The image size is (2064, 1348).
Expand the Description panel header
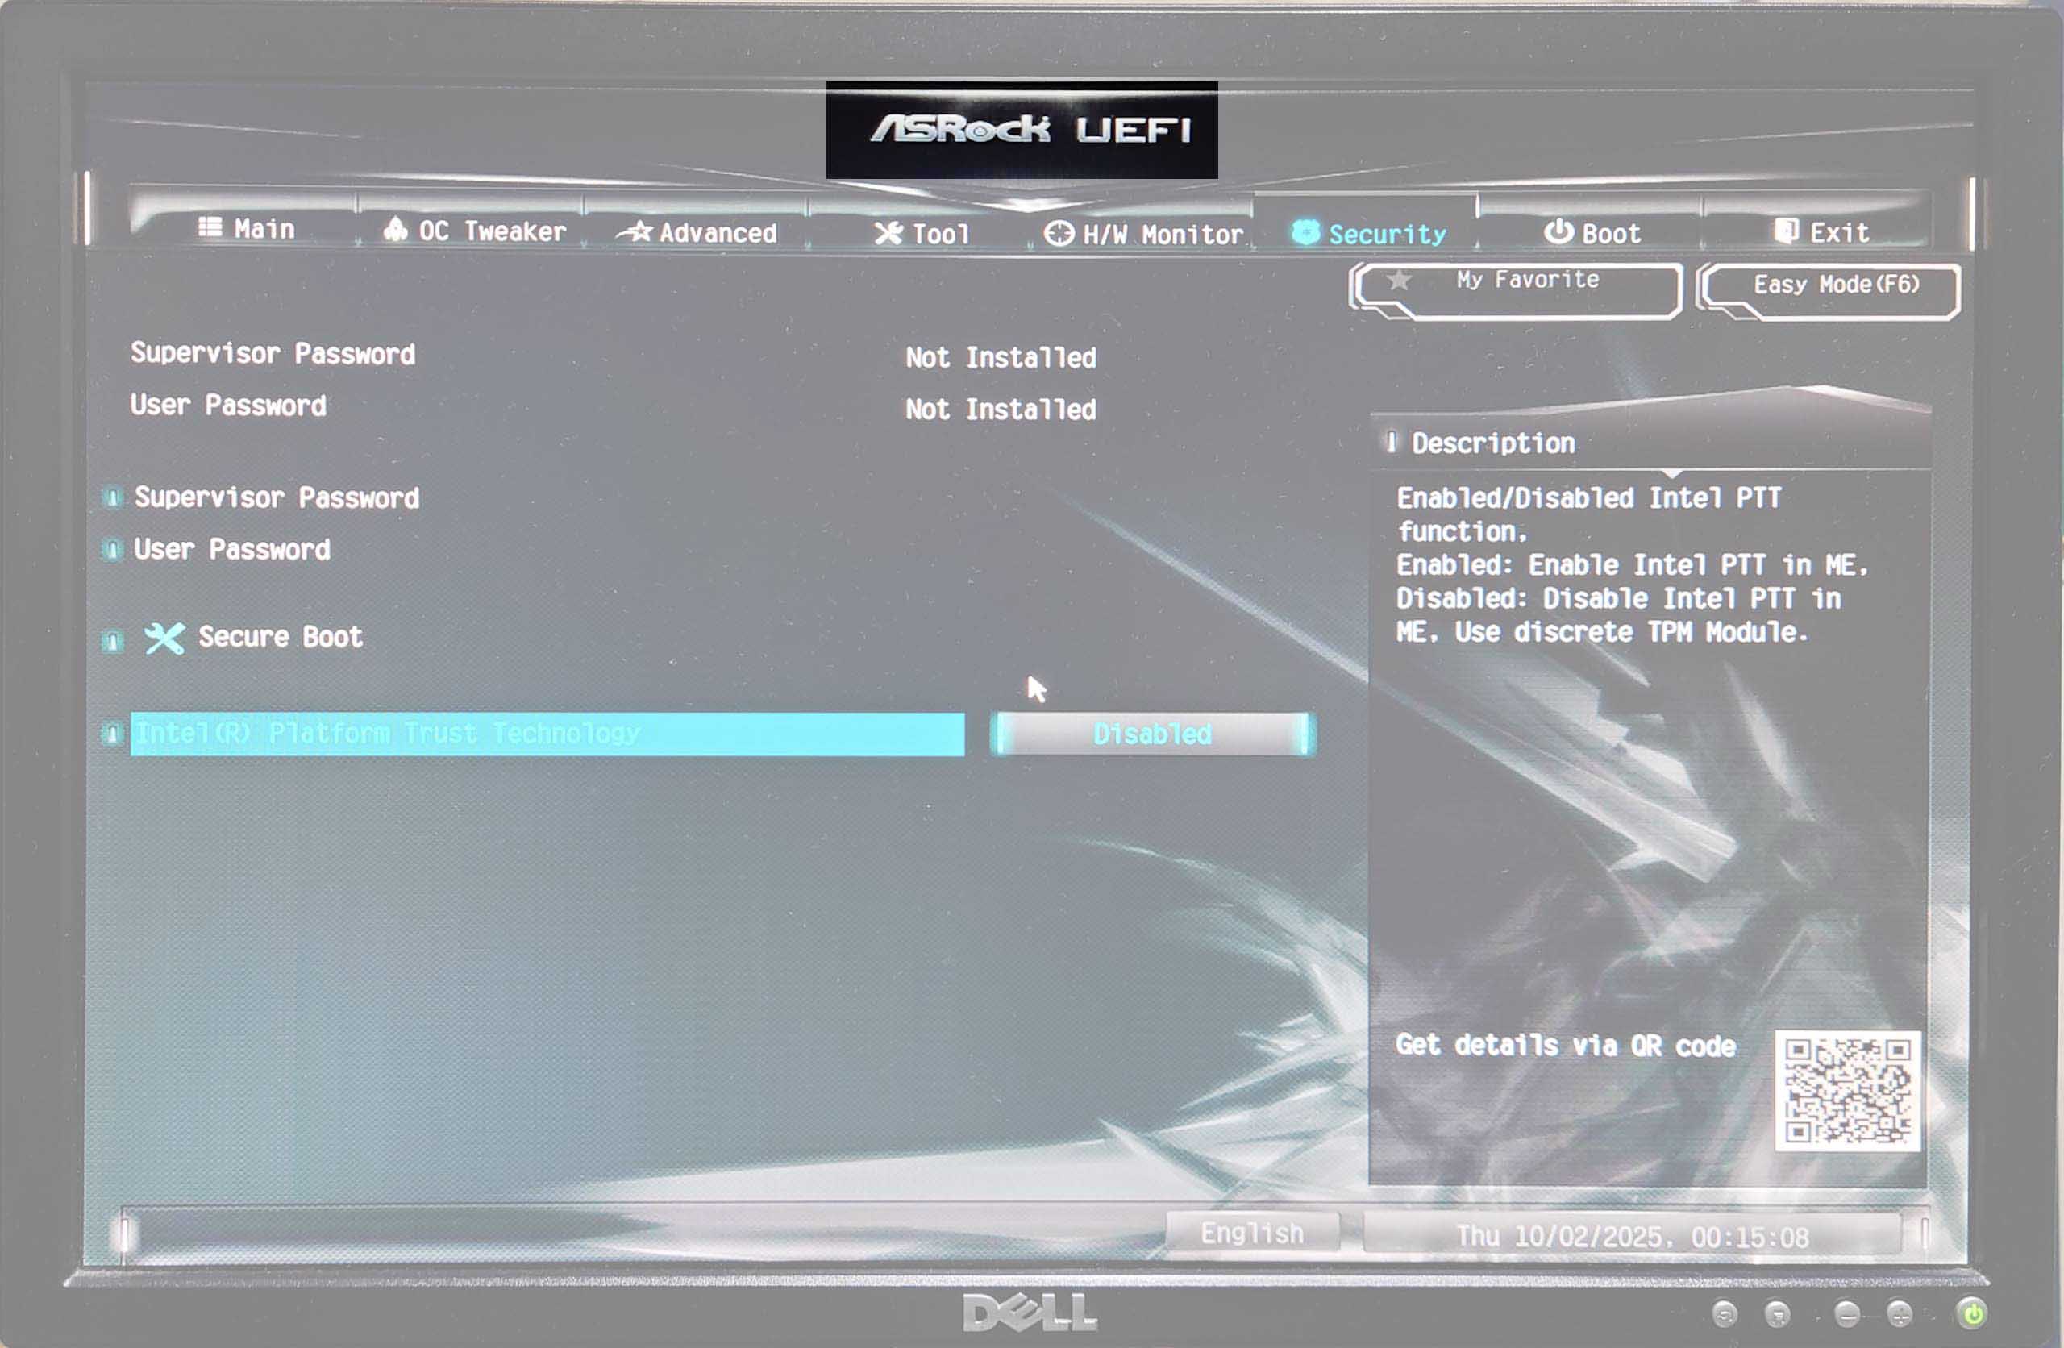click(x=1492, y=443)
